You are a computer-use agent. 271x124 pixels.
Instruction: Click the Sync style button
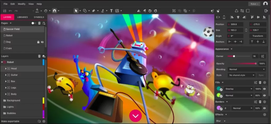point(261,75)
